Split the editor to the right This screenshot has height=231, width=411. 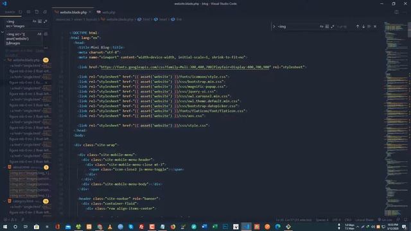click(x=396, y=12)
